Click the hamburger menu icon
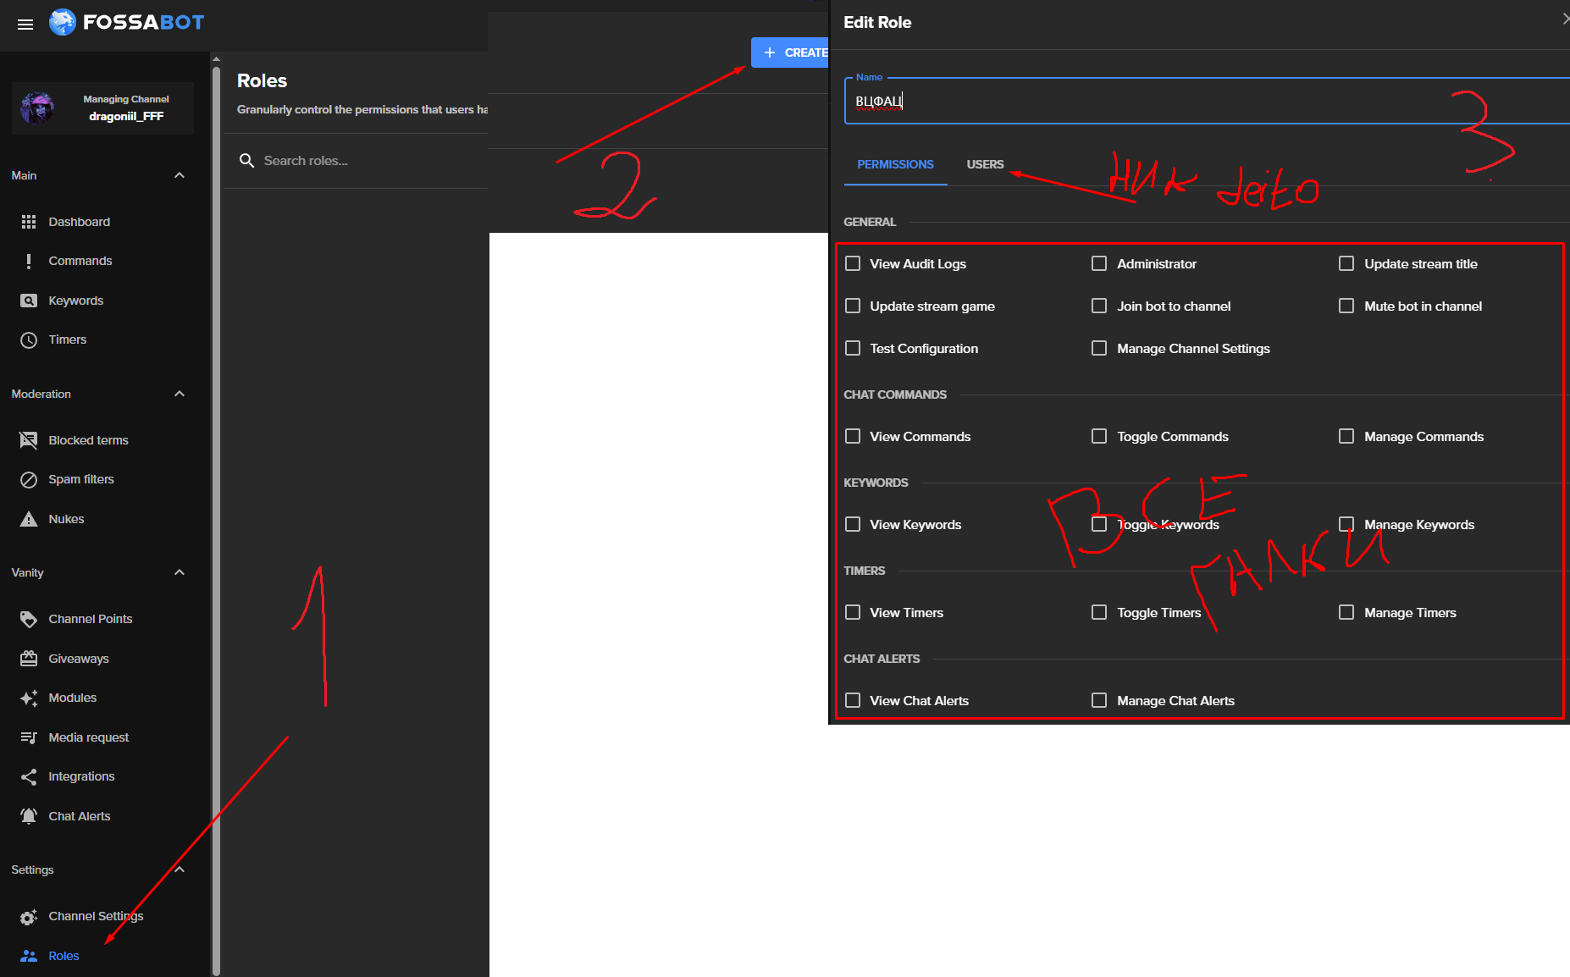Image resolution: width=1570 pixels, height=977 pixels. (25, 24)
